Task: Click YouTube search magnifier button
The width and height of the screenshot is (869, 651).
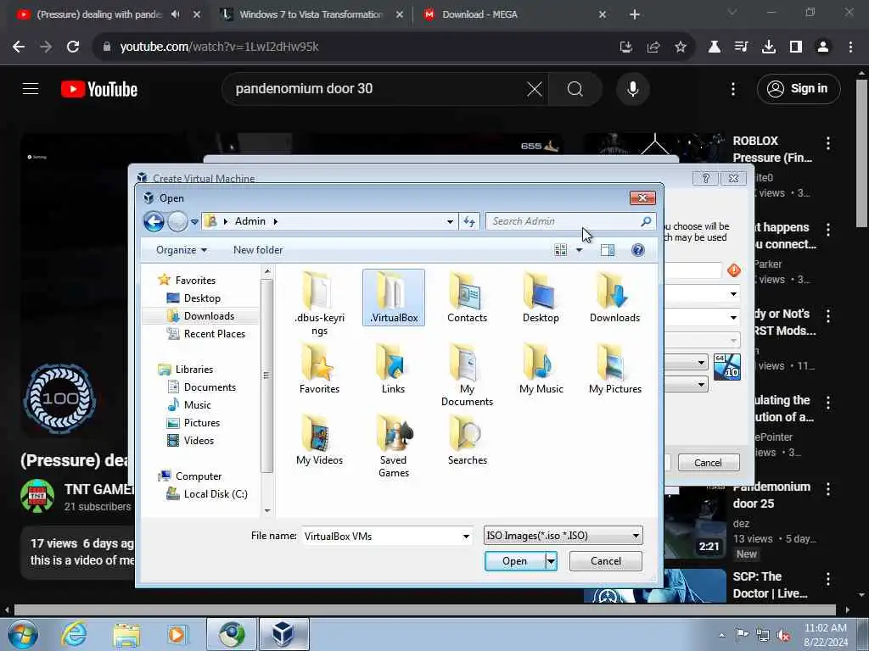Action: tap(575, 88)
